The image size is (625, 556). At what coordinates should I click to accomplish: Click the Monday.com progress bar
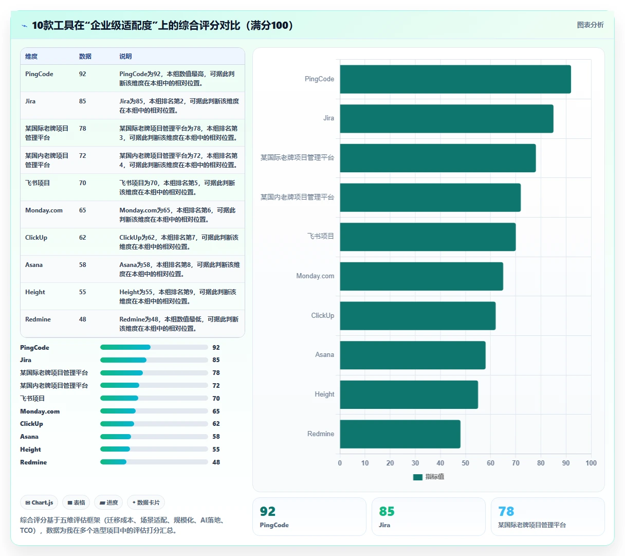(x=154, y=411)
